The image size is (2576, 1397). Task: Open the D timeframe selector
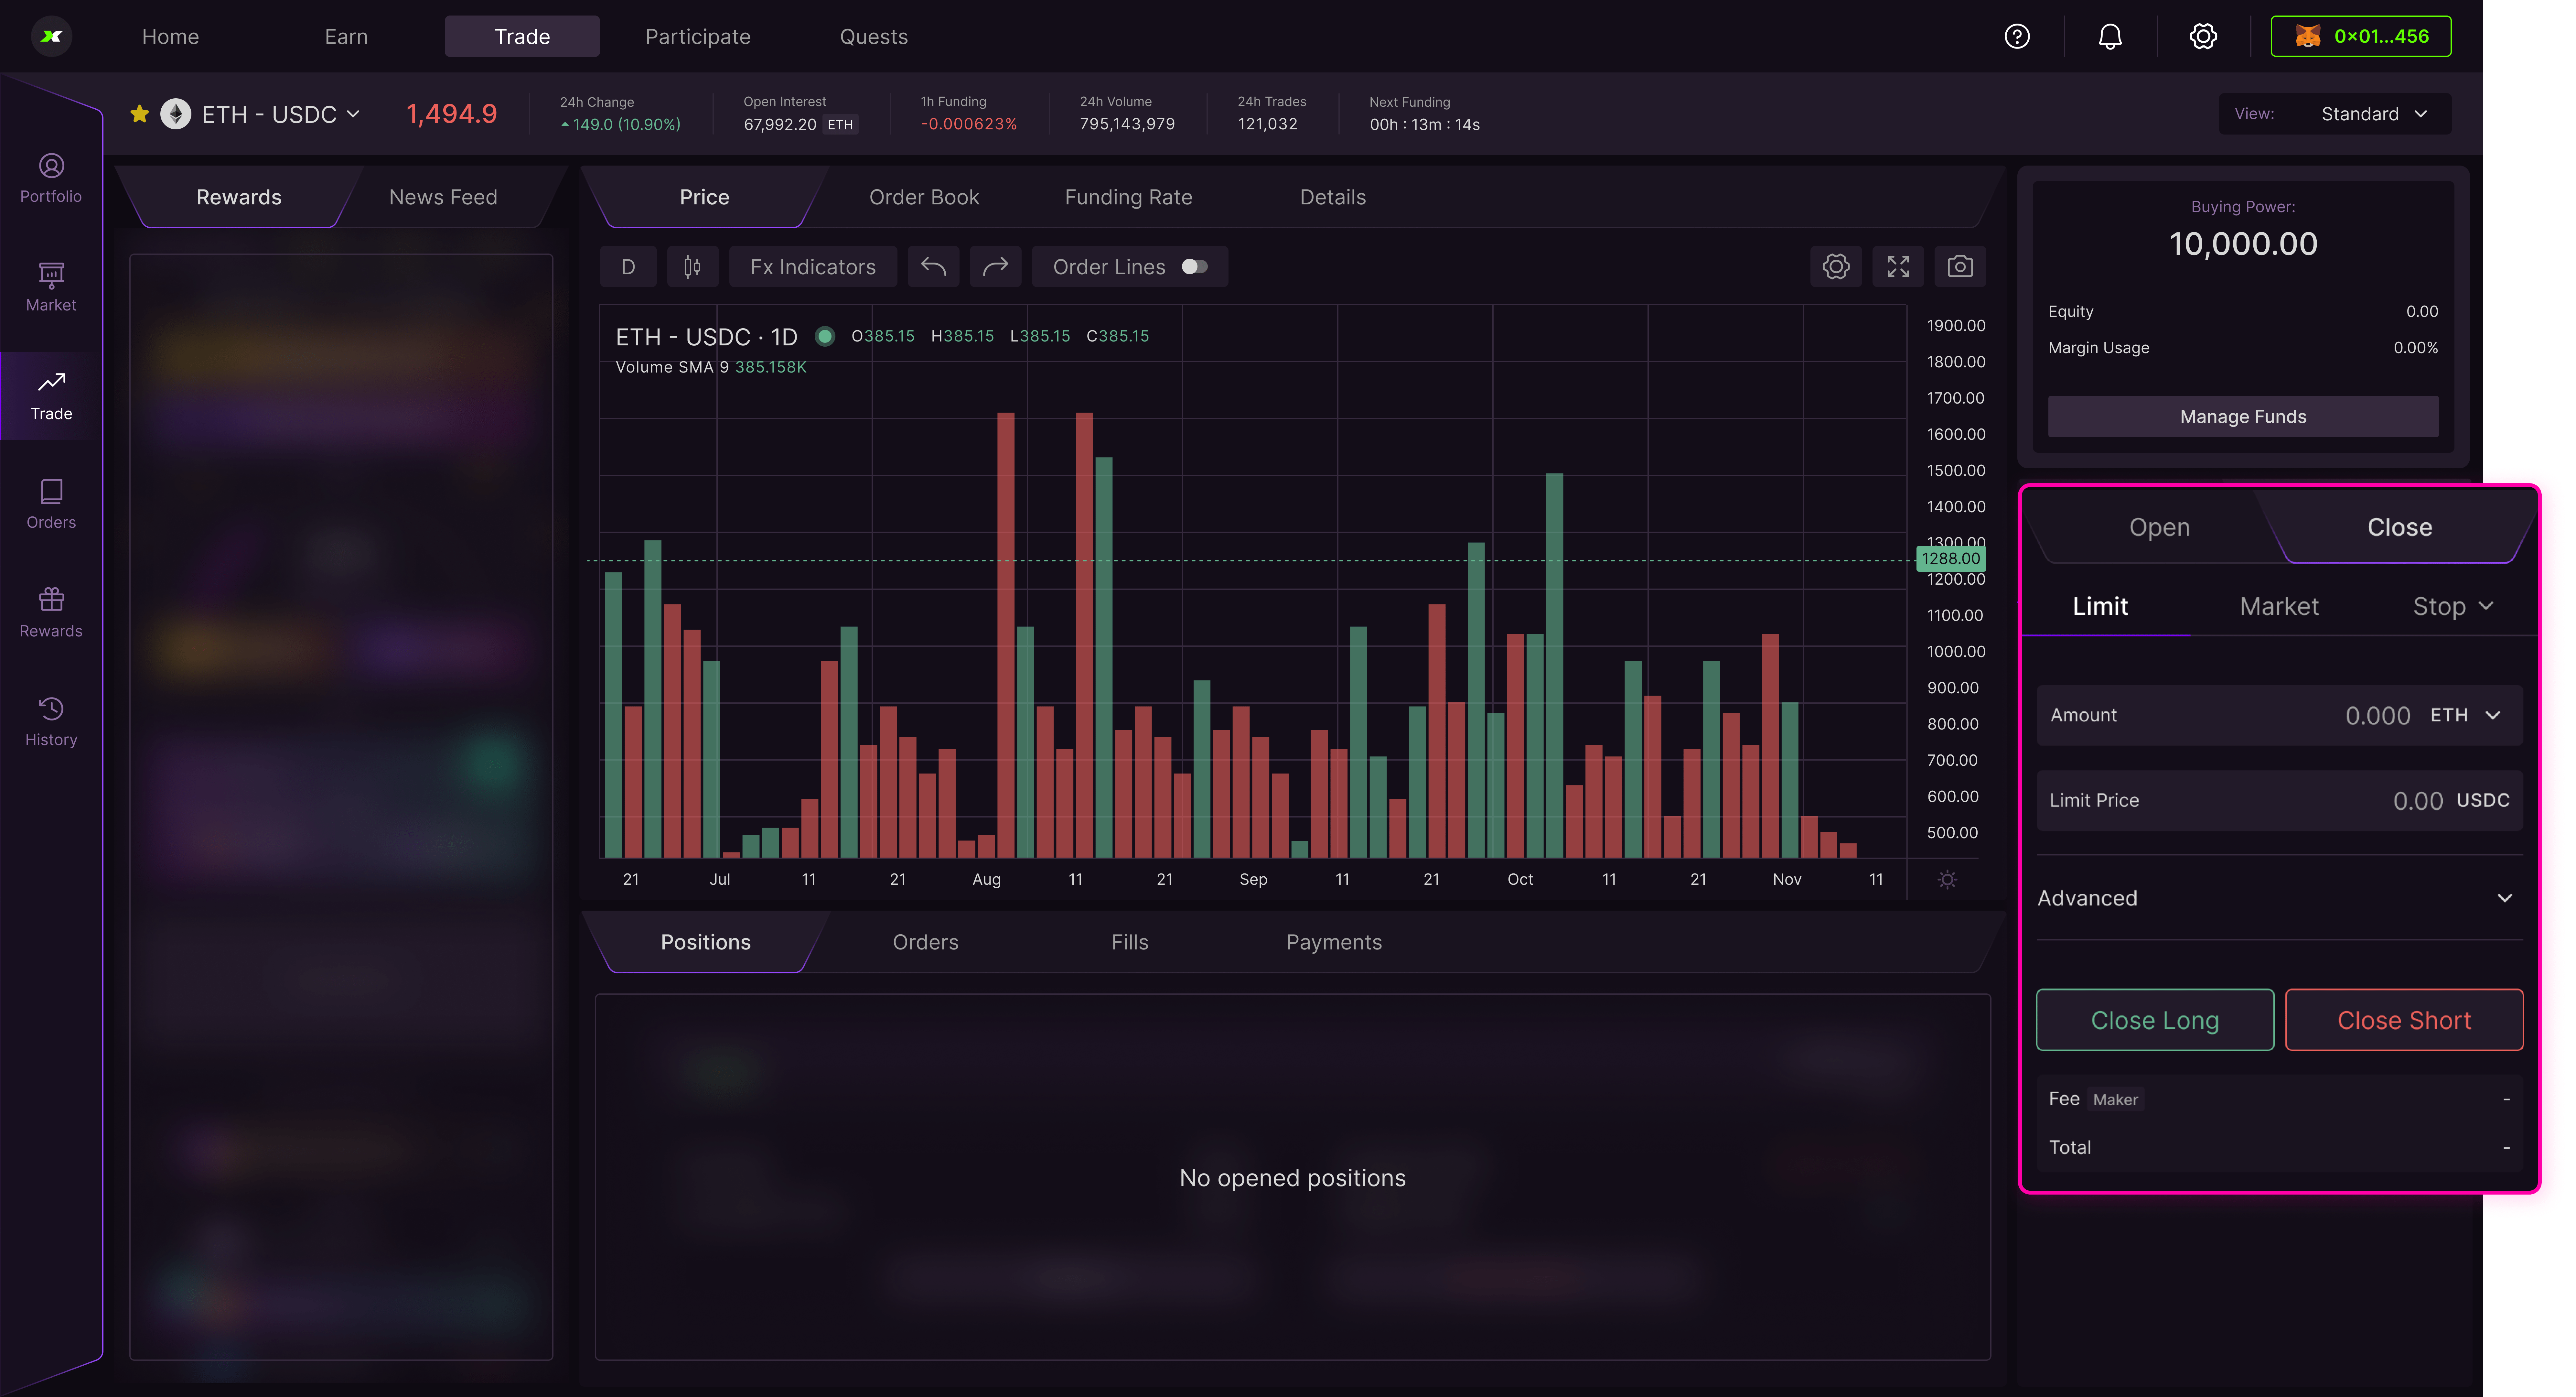628,267
